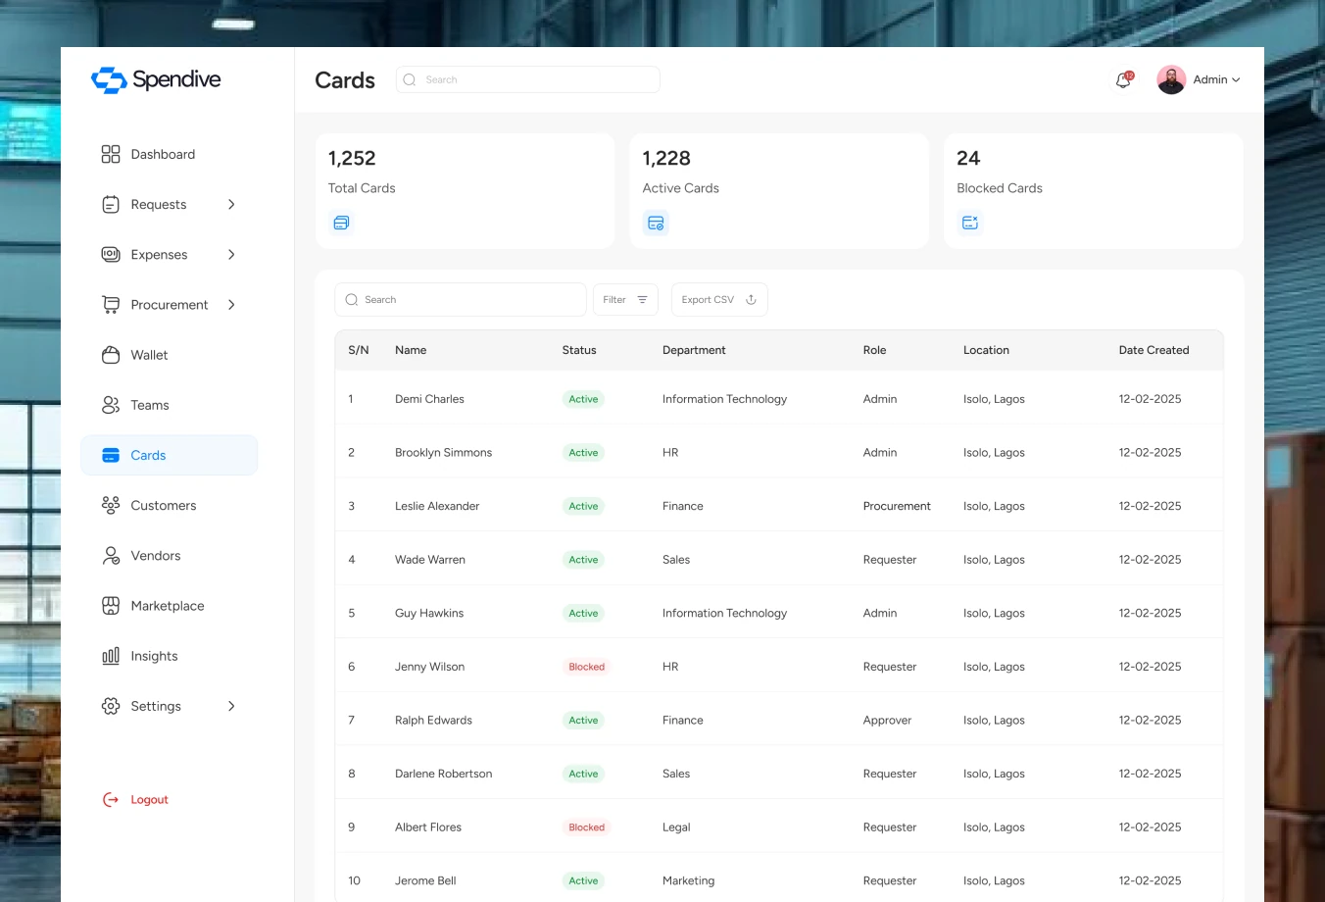Log out using the Logout link

pos(136,800)
